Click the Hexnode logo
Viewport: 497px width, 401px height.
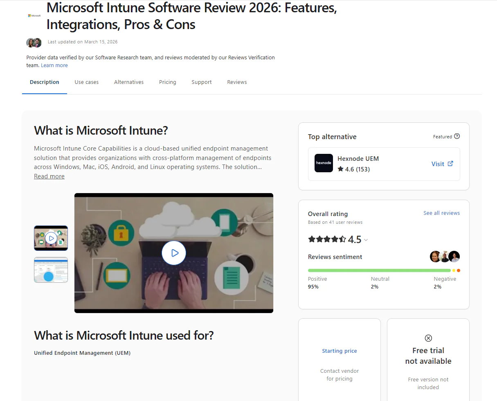tap(324, 163)
